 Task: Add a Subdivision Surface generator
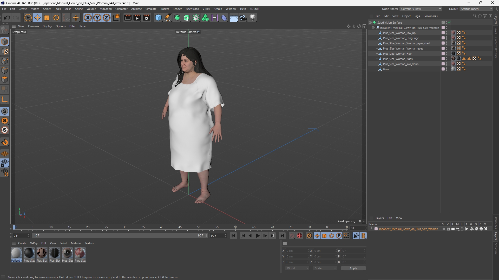point(178,18)
